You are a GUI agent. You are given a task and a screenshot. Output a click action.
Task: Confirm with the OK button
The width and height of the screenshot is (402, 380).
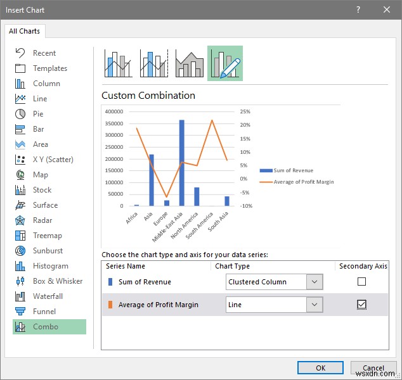coord(320,368)
